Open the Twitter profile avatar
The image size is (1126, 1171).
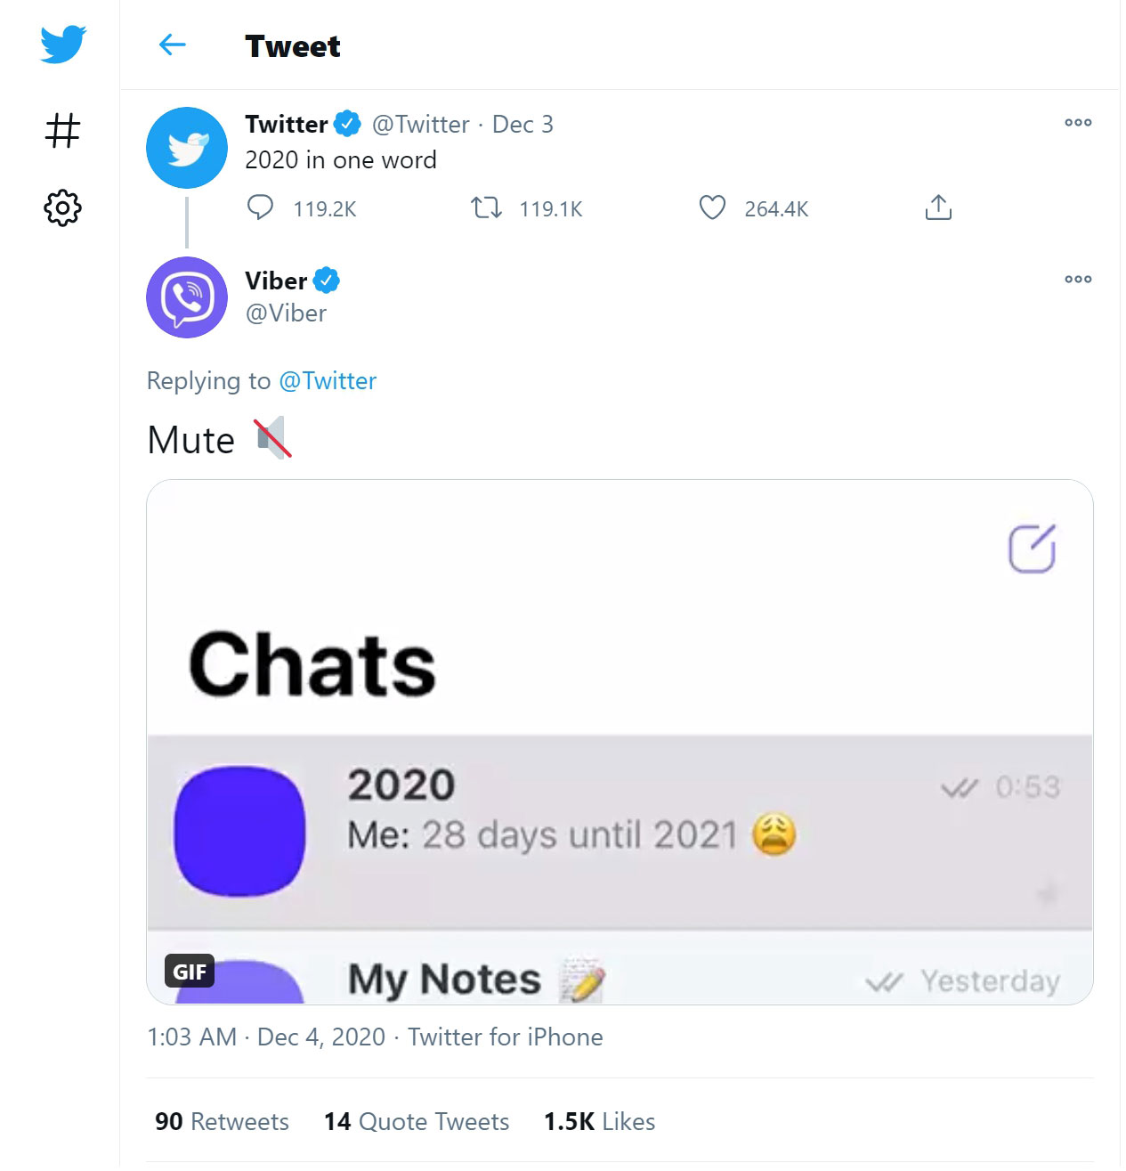[187, 148]
